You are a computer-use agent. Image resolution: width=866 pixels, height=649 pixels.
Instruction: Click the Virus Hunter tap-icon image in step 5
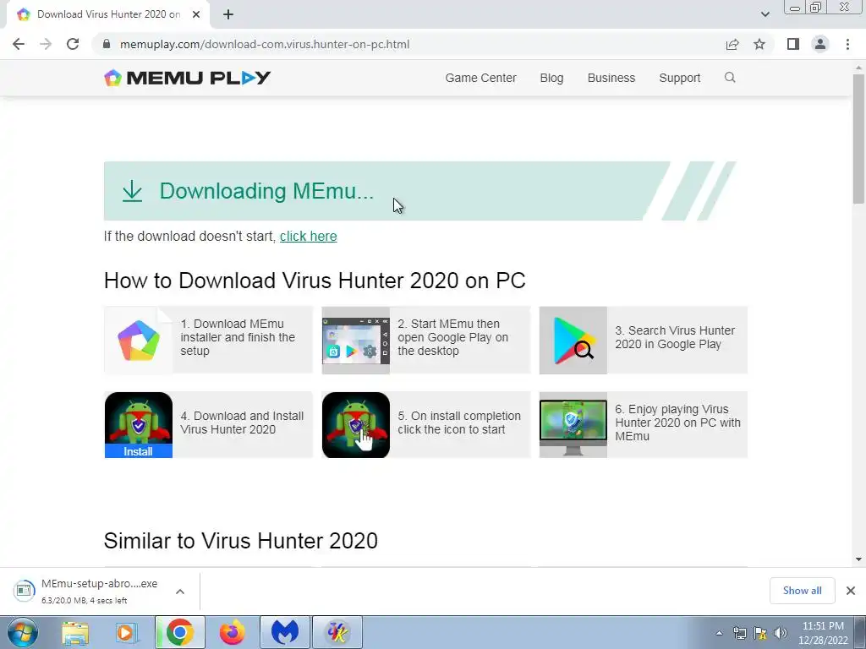(x=356, y=425)
